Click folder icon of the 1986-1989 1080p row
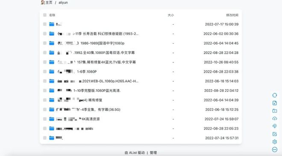This screenshot has width=282, height=156. 52,43
